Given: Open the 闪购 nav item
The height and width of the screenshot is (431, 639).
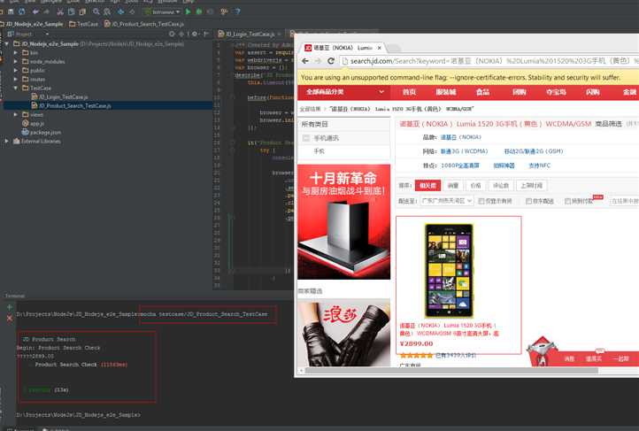Looking at the screenshot, I should (x=593, y=92).
